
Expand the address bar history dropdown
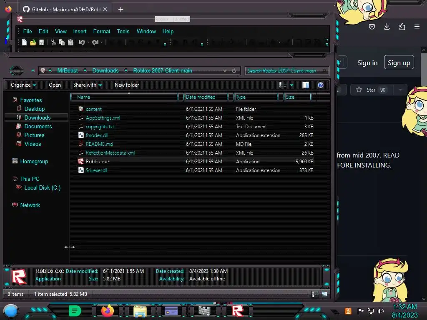[225, 71]
